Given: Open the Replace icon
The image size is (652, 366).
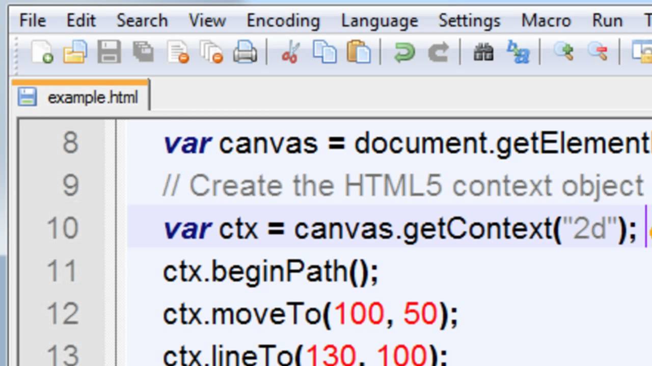Looking at the screenshot, I should [x=518, y=52].
